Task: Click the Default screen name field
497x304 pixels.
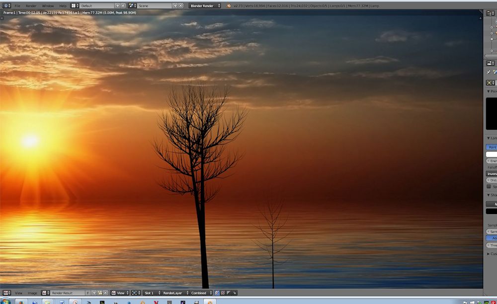Action: [x=97, y=5]
